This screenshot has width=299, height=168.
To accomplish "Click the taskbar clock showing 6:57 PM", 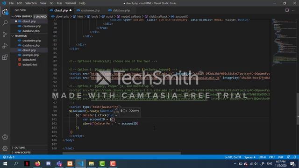I will click(x=281, y=164).
